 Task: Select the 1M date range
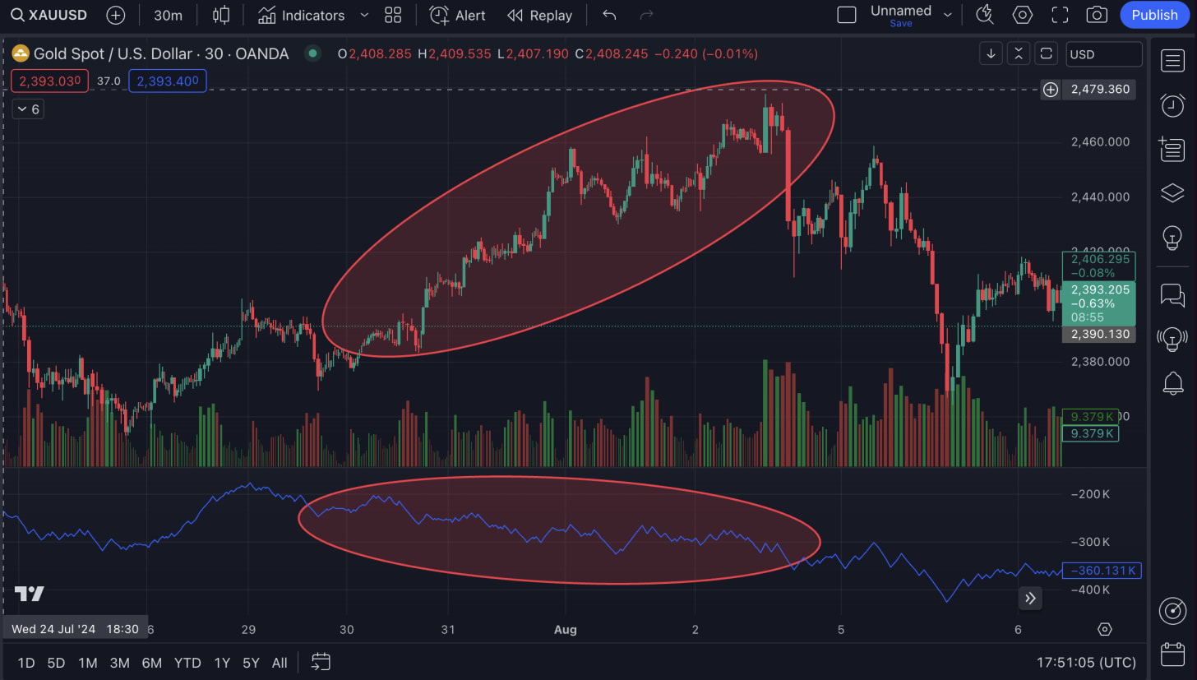[87, 662]
